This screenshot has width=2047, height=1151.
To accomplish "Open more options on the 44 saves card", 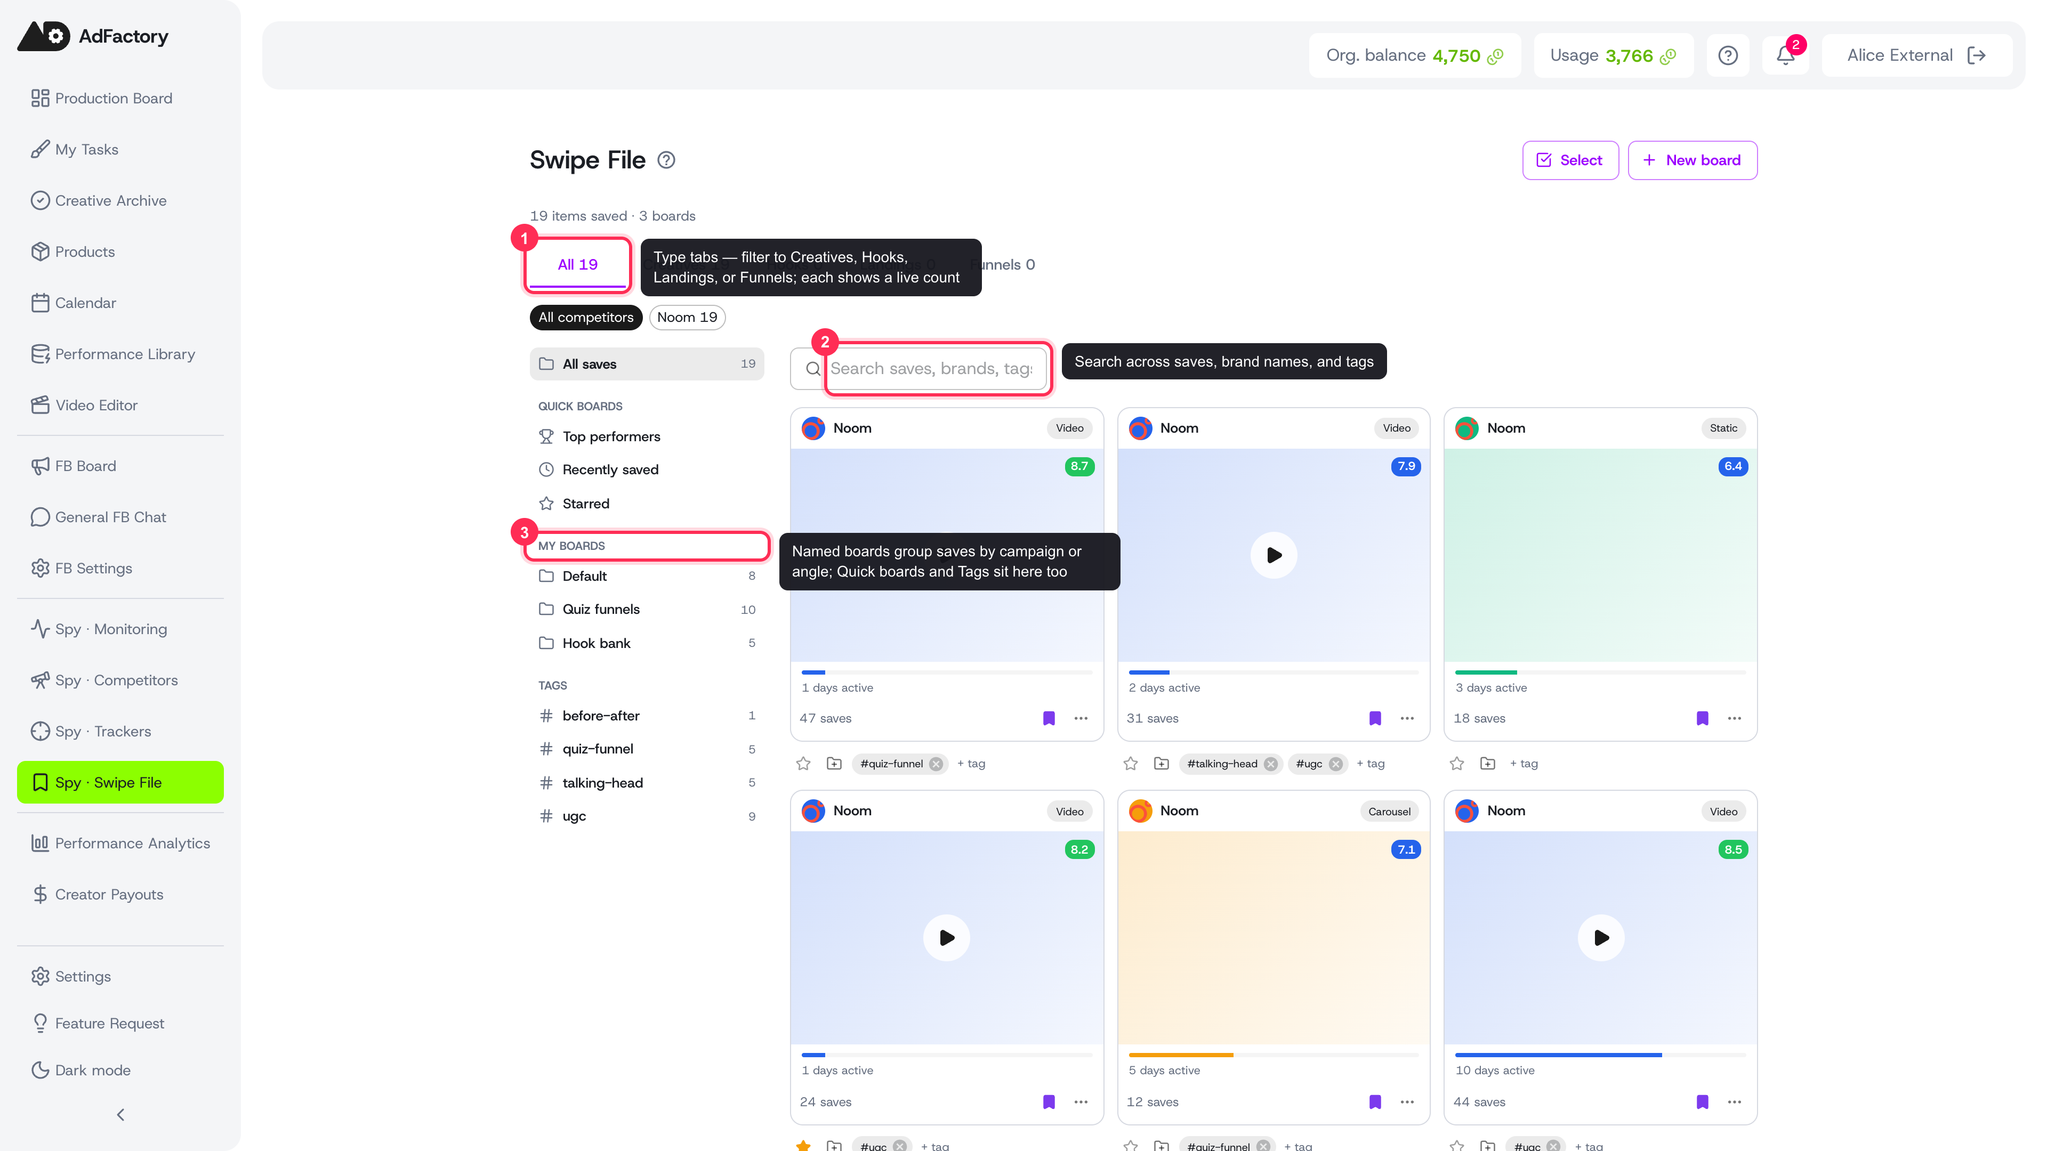I will pos(1735,1102).
